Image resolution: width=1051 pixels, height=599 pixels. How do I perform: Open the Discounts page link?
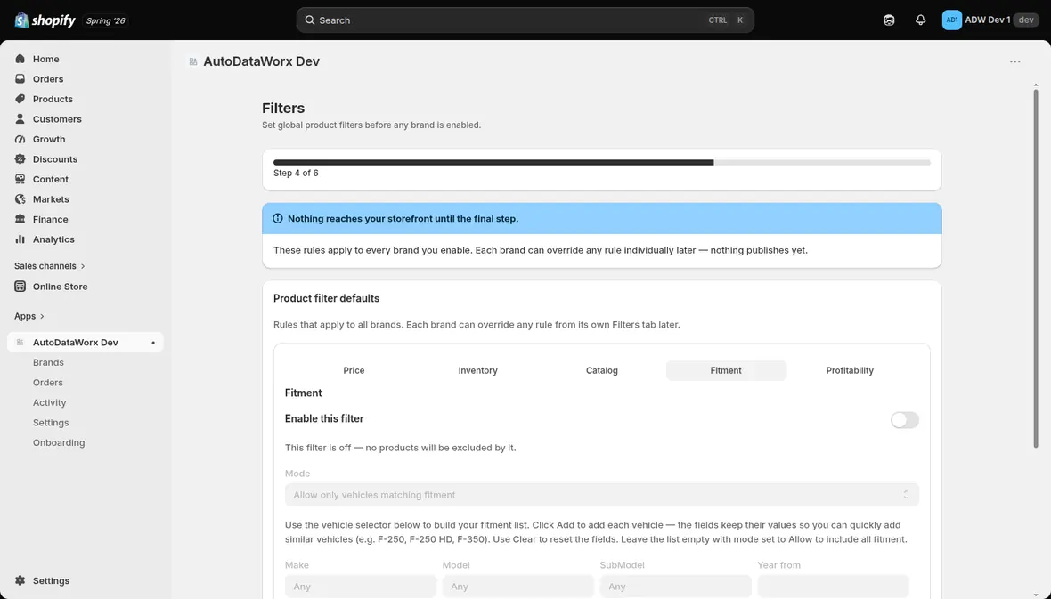pyautogui.click(x=55, y=159)
